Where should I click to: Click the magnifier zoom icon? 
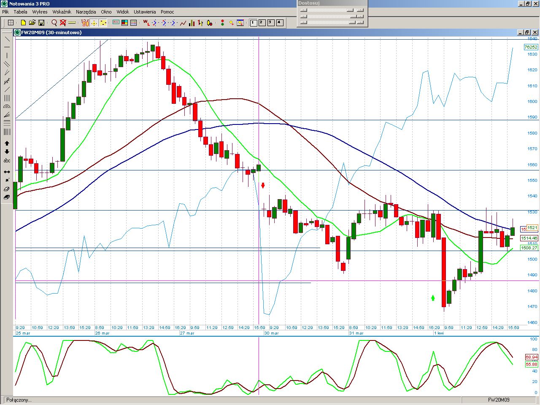click(x=54, y=23)
